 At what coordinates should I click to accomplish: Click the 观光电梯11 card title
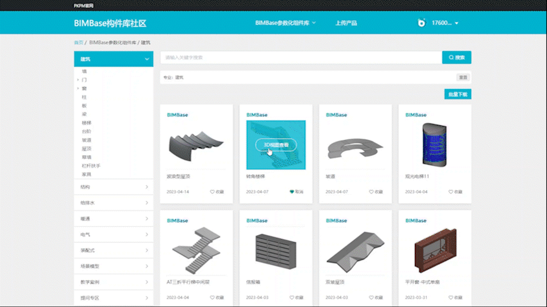pos(417,176)
